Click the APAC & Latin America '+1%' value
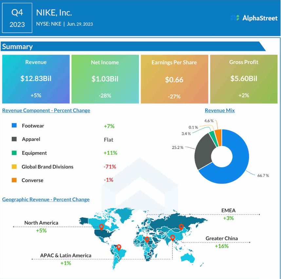 pyautogui.click(x=66, y=263)
